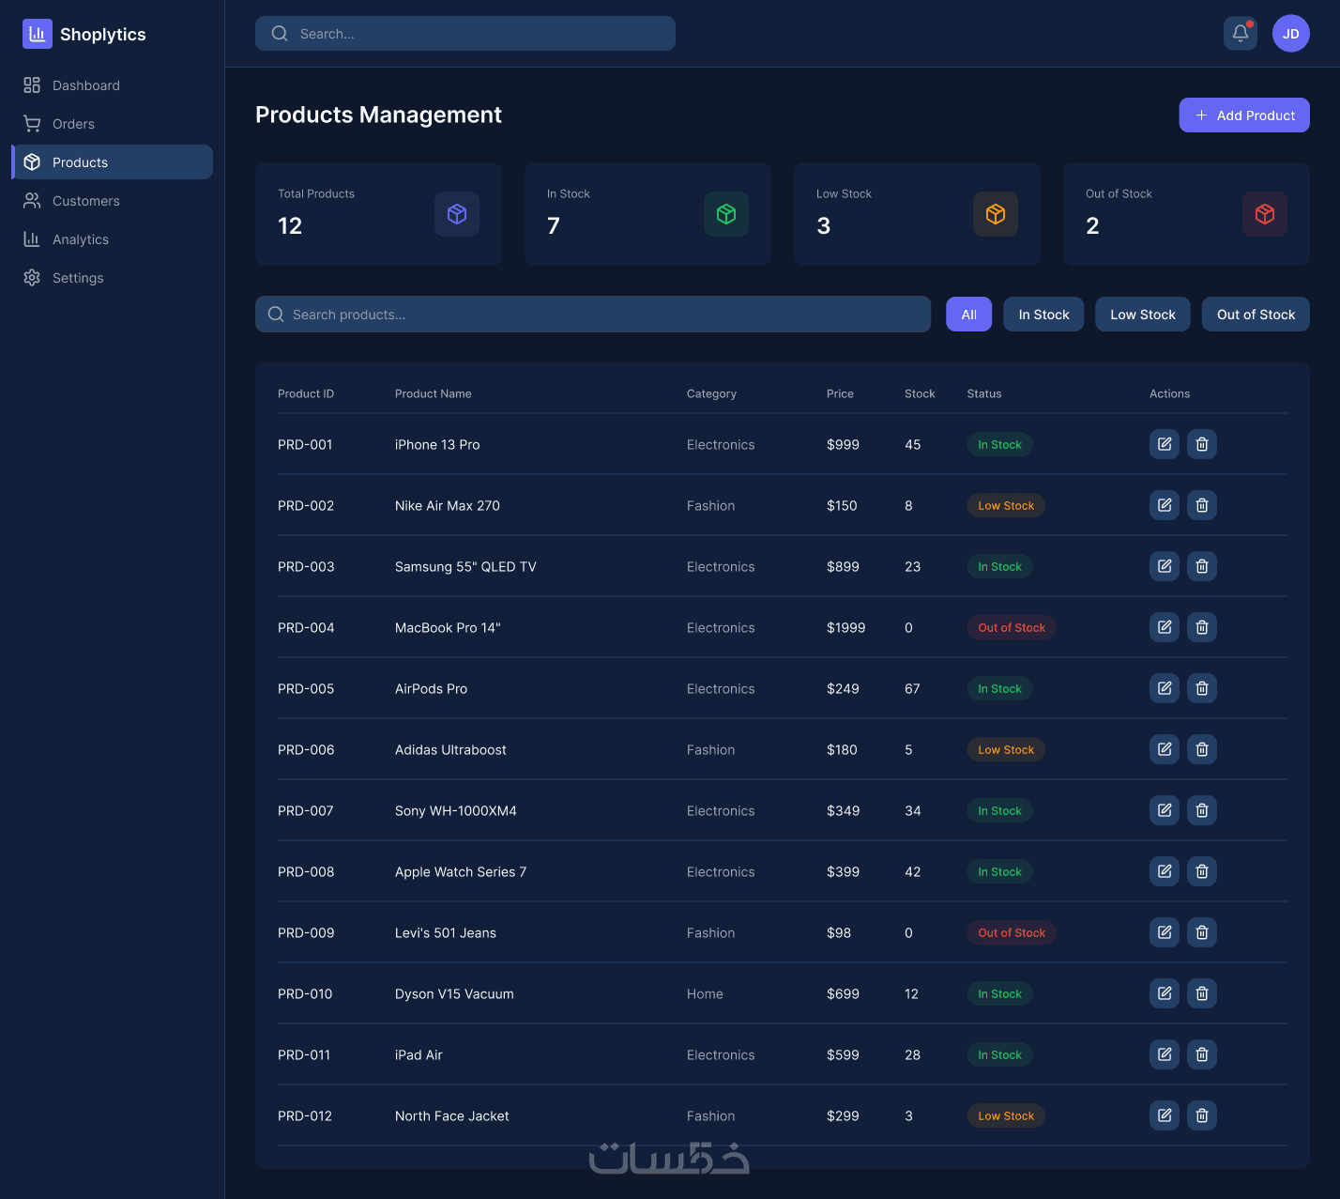Delete the Sony WH-1000XM4 entry
Screen dimensions: 1340x1199
pyautogui.click(x=1202, y=810)
